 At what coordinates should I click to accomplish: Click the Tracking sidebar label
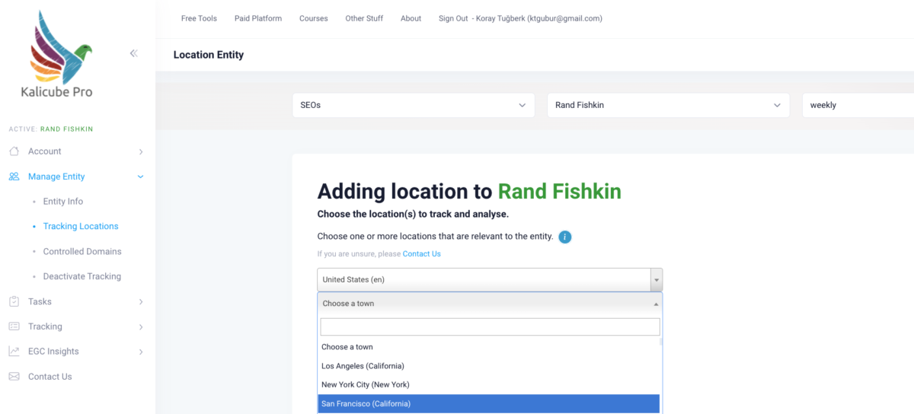45,326
